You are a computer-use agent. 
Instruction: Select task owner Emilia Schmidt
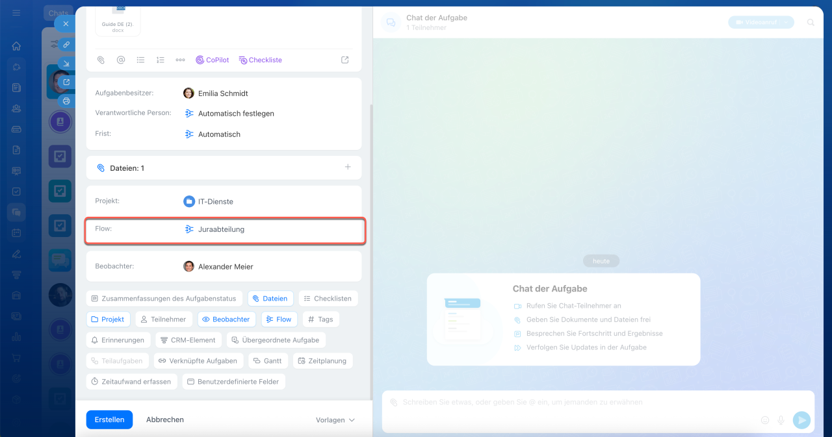coord(216,94)
